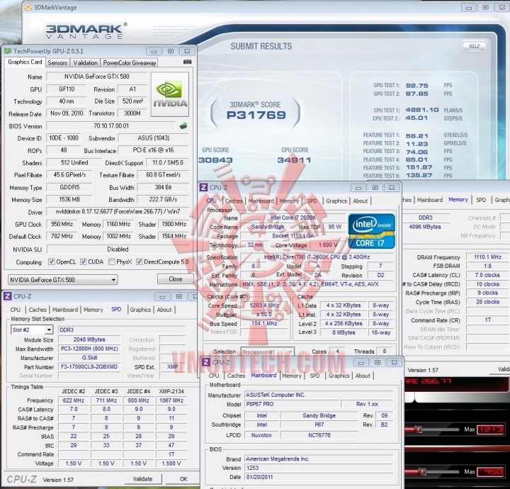The height and width of the screenshot is (489, 510).
Task: Click XMP-2134 frequency 1067 MHz cell
Action: click(x=171, y=400)
